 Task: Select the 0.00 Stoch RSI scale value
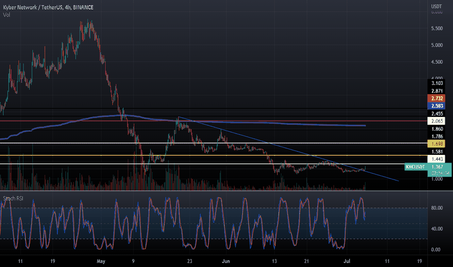tap(436, 250)
